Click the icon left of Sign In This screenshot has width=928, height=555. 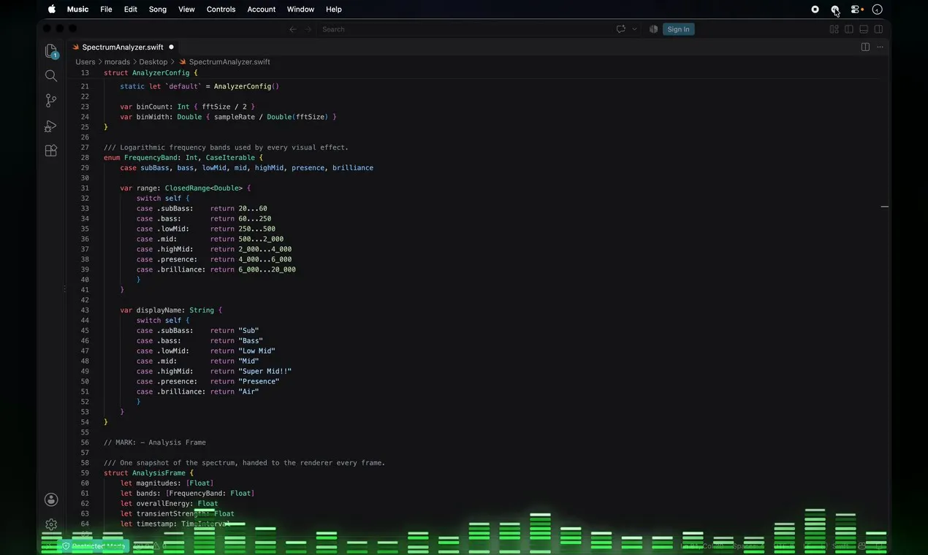(654, 29)
